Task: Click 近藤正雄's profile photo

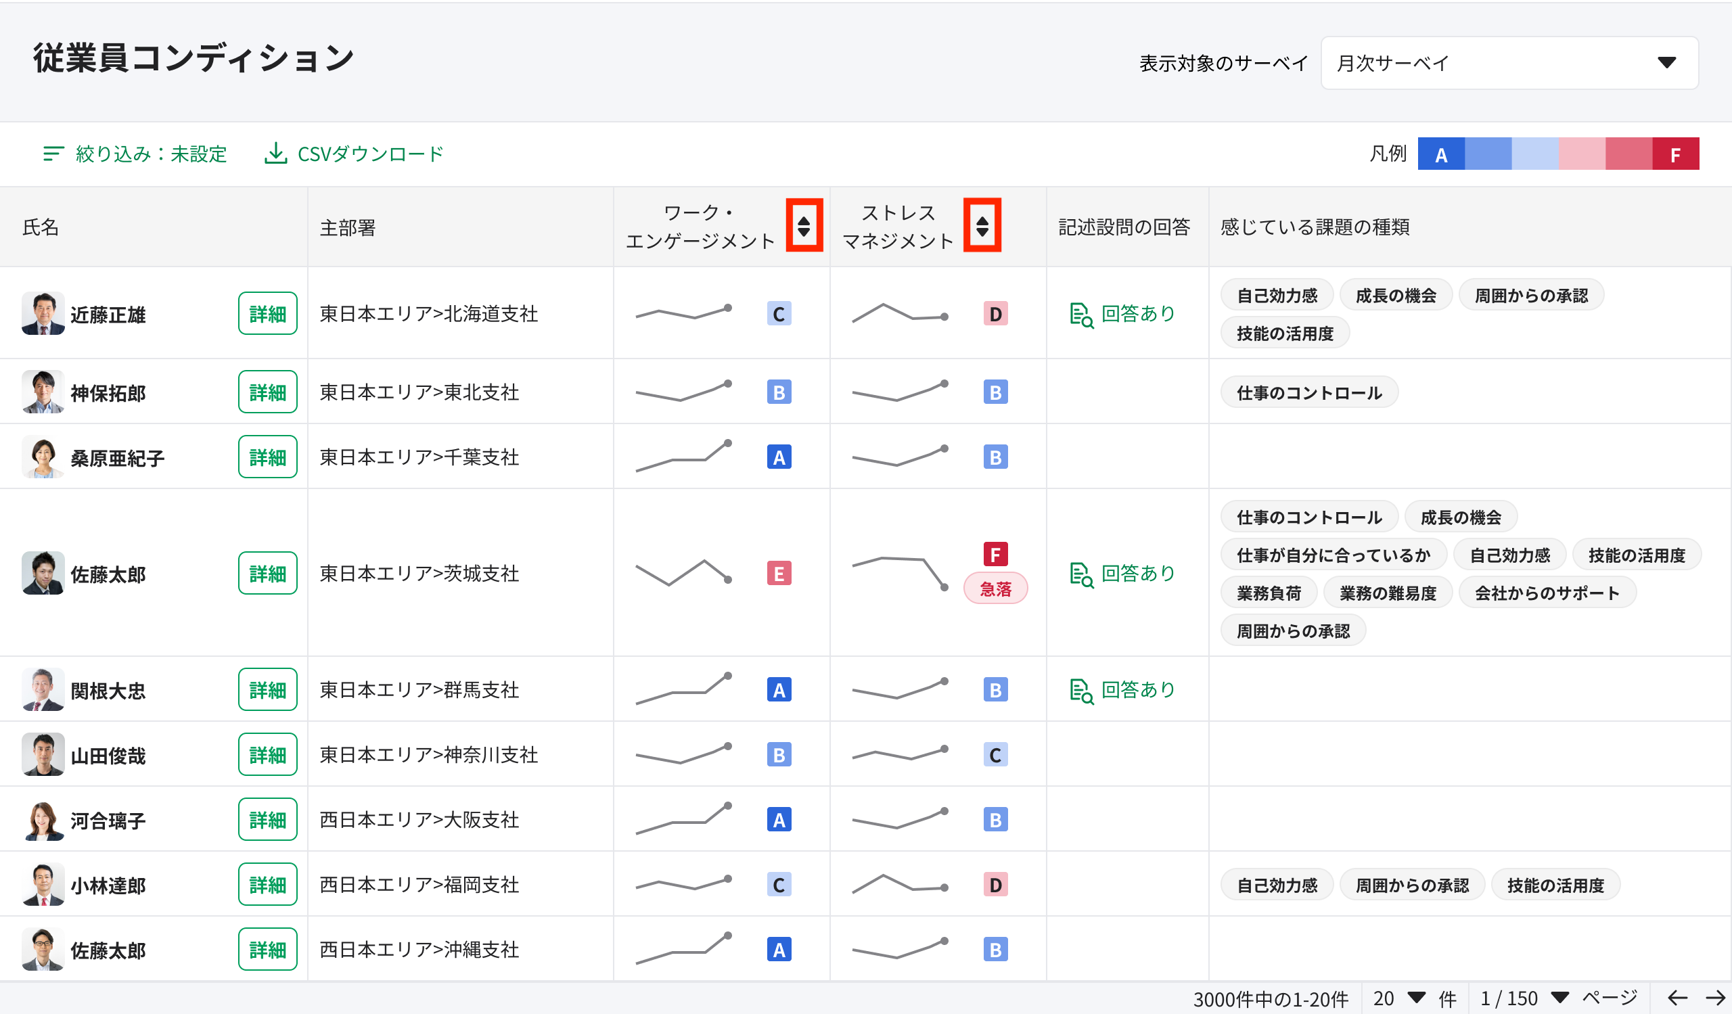Action: coord(43,314)
